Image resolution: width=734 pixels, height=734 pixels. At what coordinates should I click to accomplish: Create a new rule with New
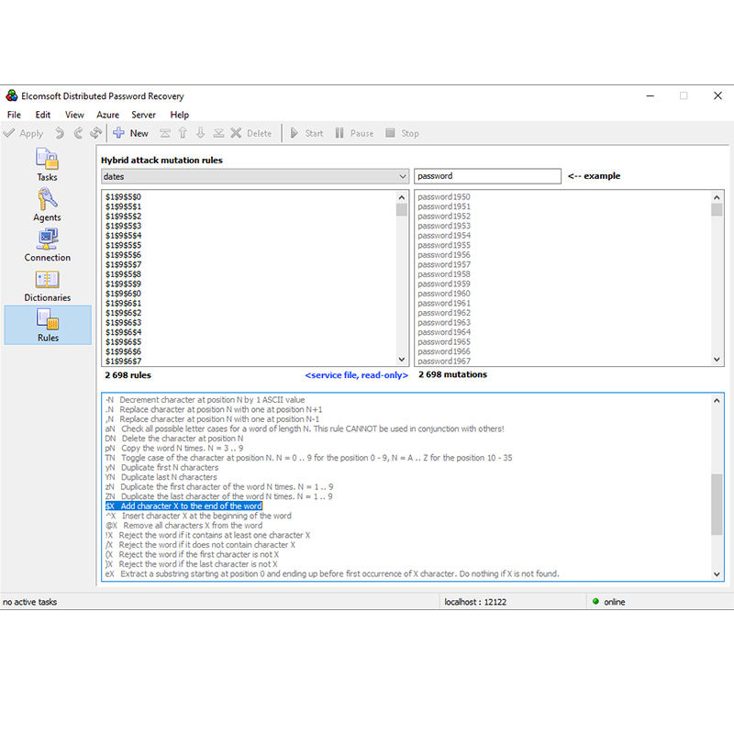pos(130,133)
